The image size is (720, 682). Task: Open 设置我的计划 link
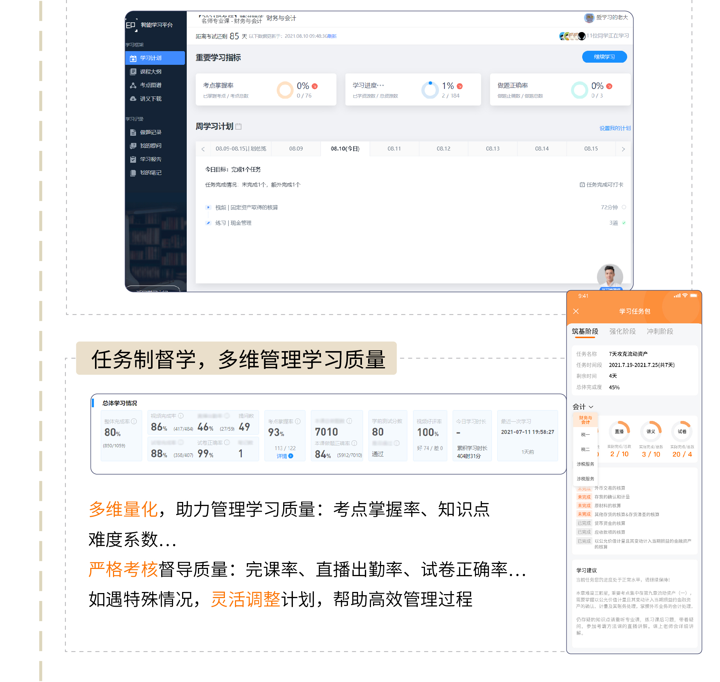(615, 128)
